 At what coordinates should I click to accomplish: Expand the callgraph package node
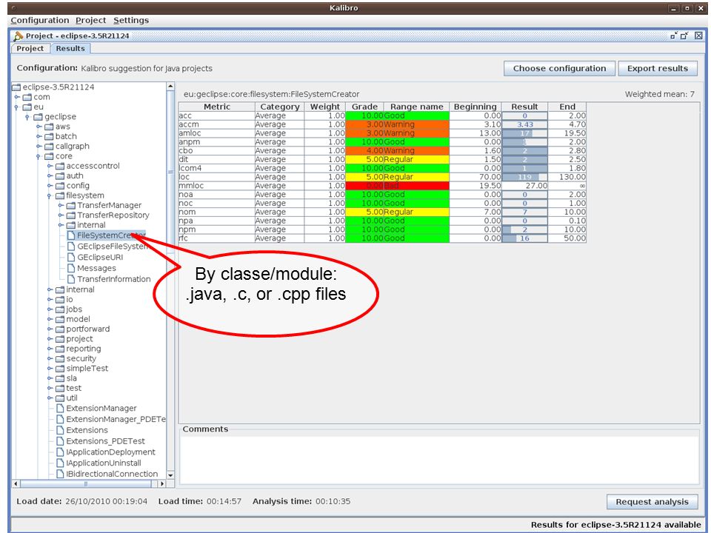(x=39, y=147)
